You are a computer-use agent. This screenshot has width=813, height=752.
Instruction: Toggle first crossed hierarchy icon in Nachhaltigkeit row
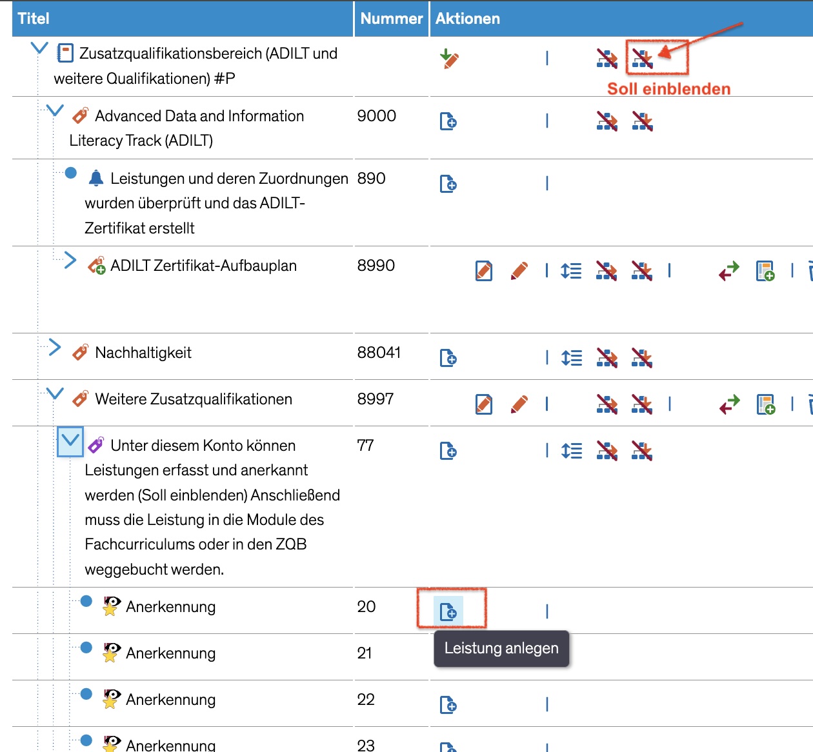point(607,358)
